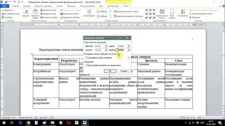The width and height of the screenshot is (225, 126).
Task: Click the нижнее margin spinner in the dialog
Action: point(106,50)
